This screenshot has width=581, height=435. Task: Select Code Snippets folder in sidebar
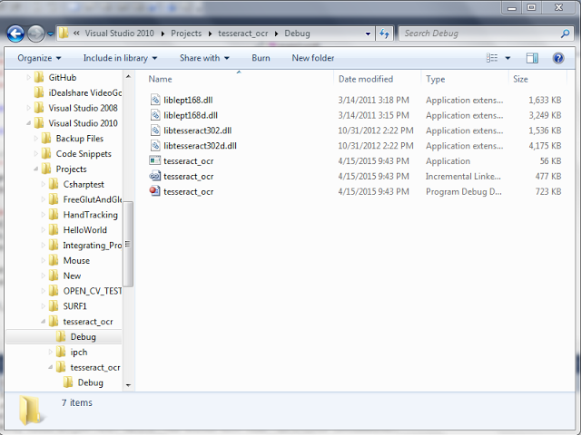point(84,154)
